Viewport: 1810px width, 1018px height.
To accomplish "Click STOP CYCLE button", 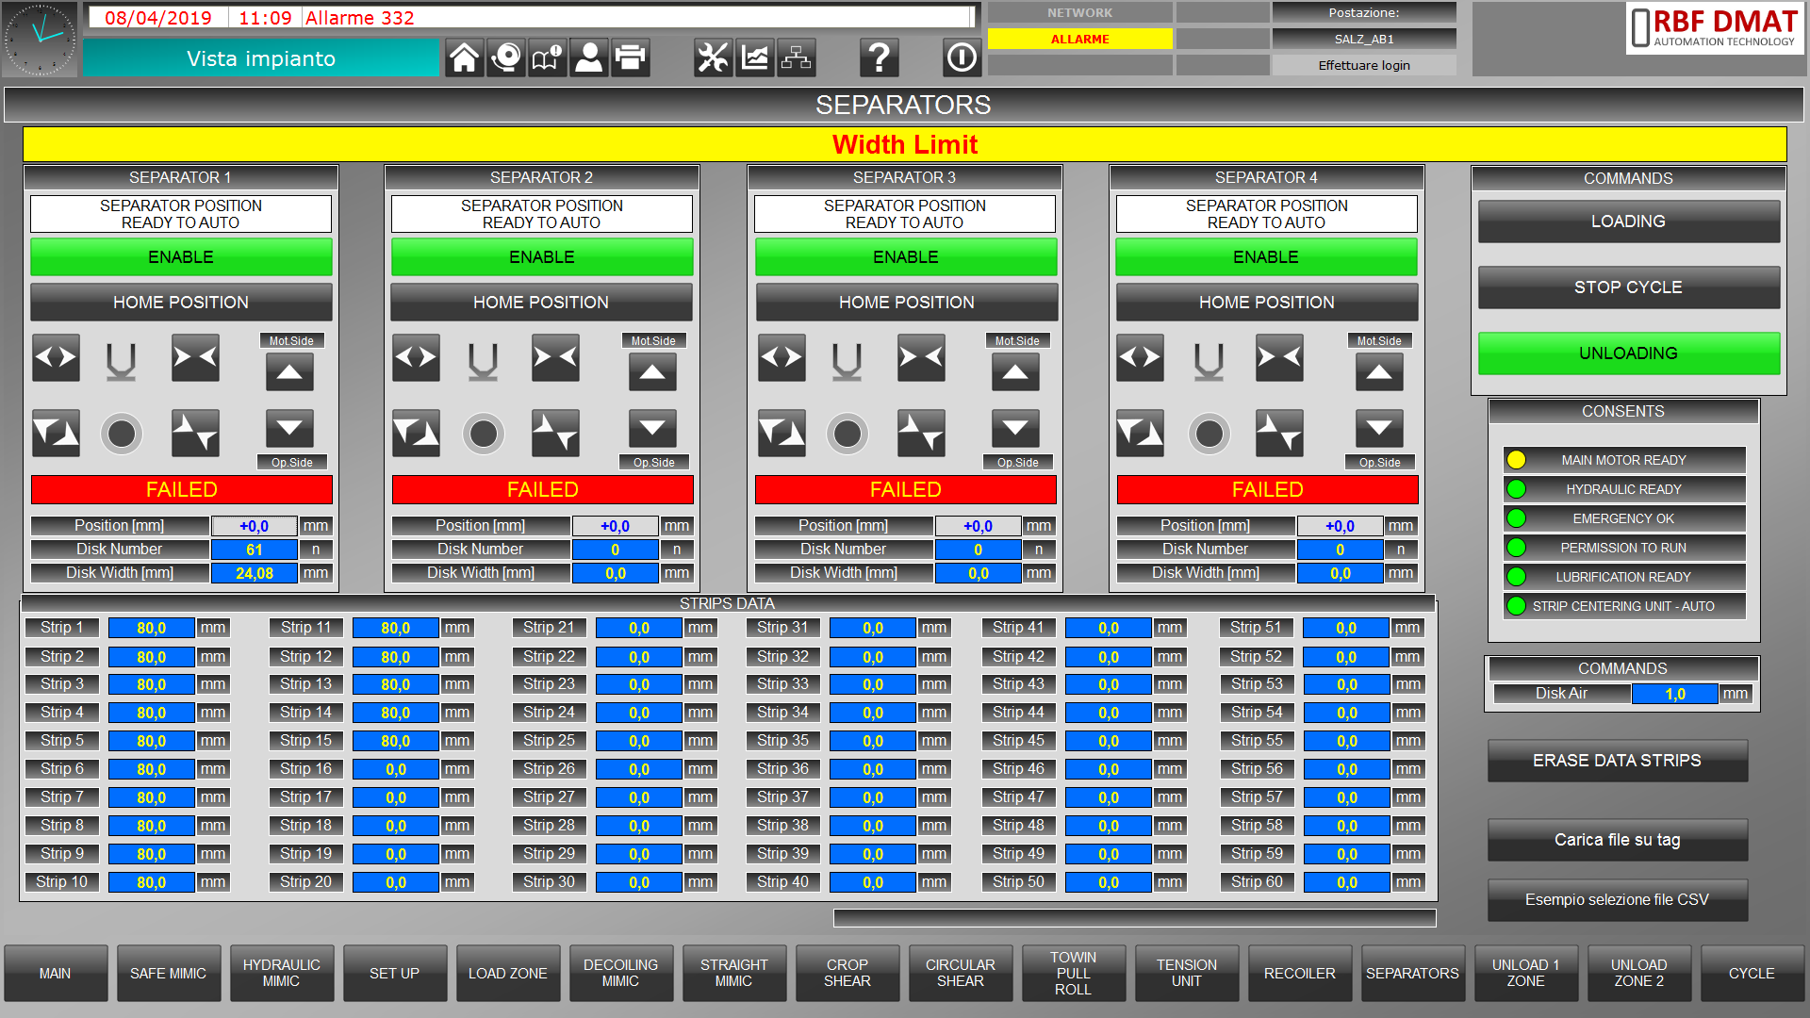I will [1628, 287].
